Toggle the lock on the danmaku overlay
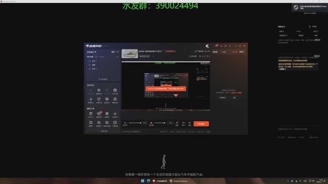 [310, 27]
